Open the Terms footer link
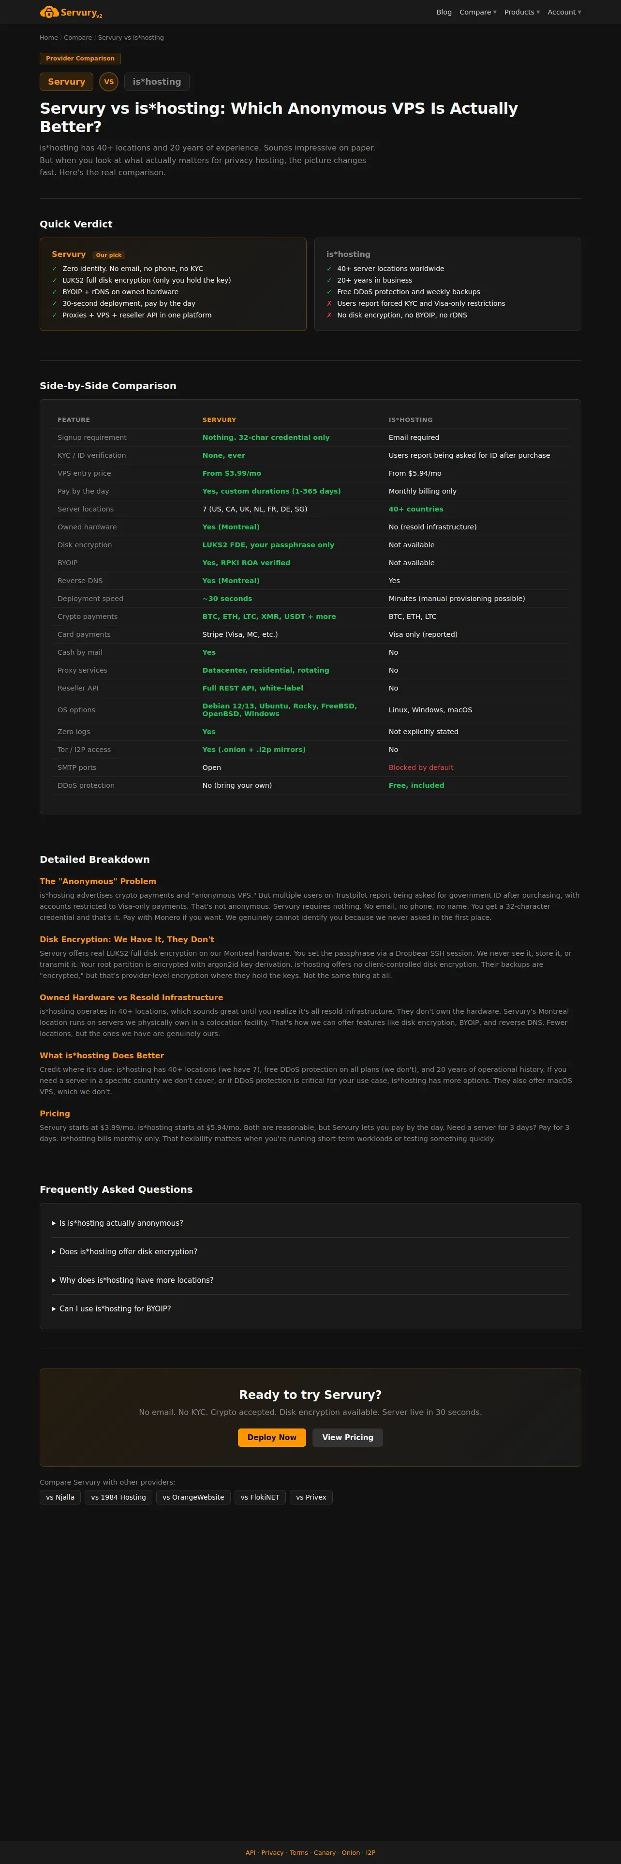Viewport: 621px width, 1864px height. coord(298,1852)
